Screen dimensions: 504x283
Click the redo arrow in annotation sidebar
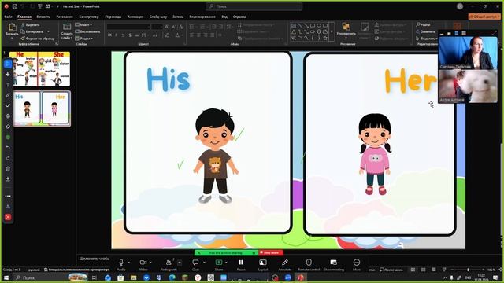[x=8, y=158]
